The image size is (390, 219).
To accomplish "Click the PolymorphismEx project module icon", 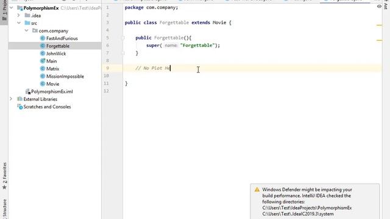I will click(x=19, y=8).
